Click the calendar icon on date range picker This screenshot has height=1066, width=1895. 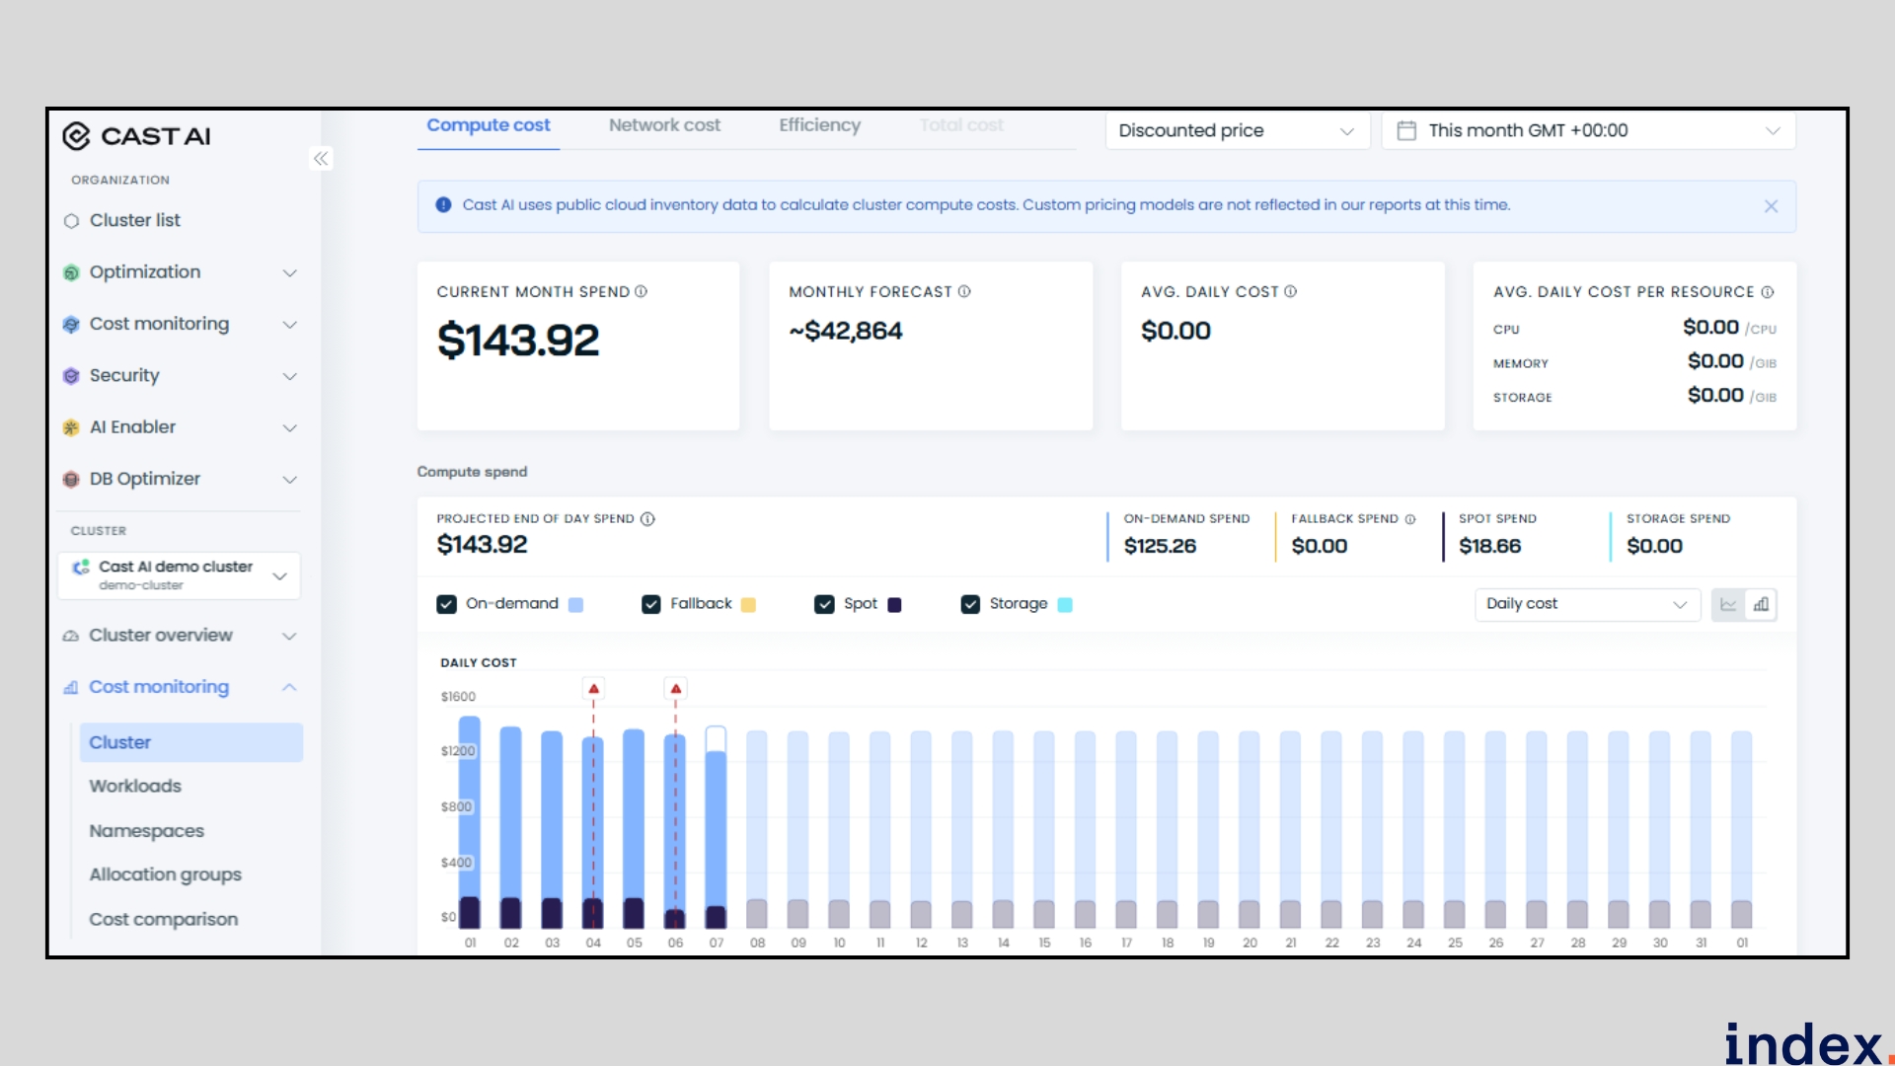click(x=1406, y=129)
